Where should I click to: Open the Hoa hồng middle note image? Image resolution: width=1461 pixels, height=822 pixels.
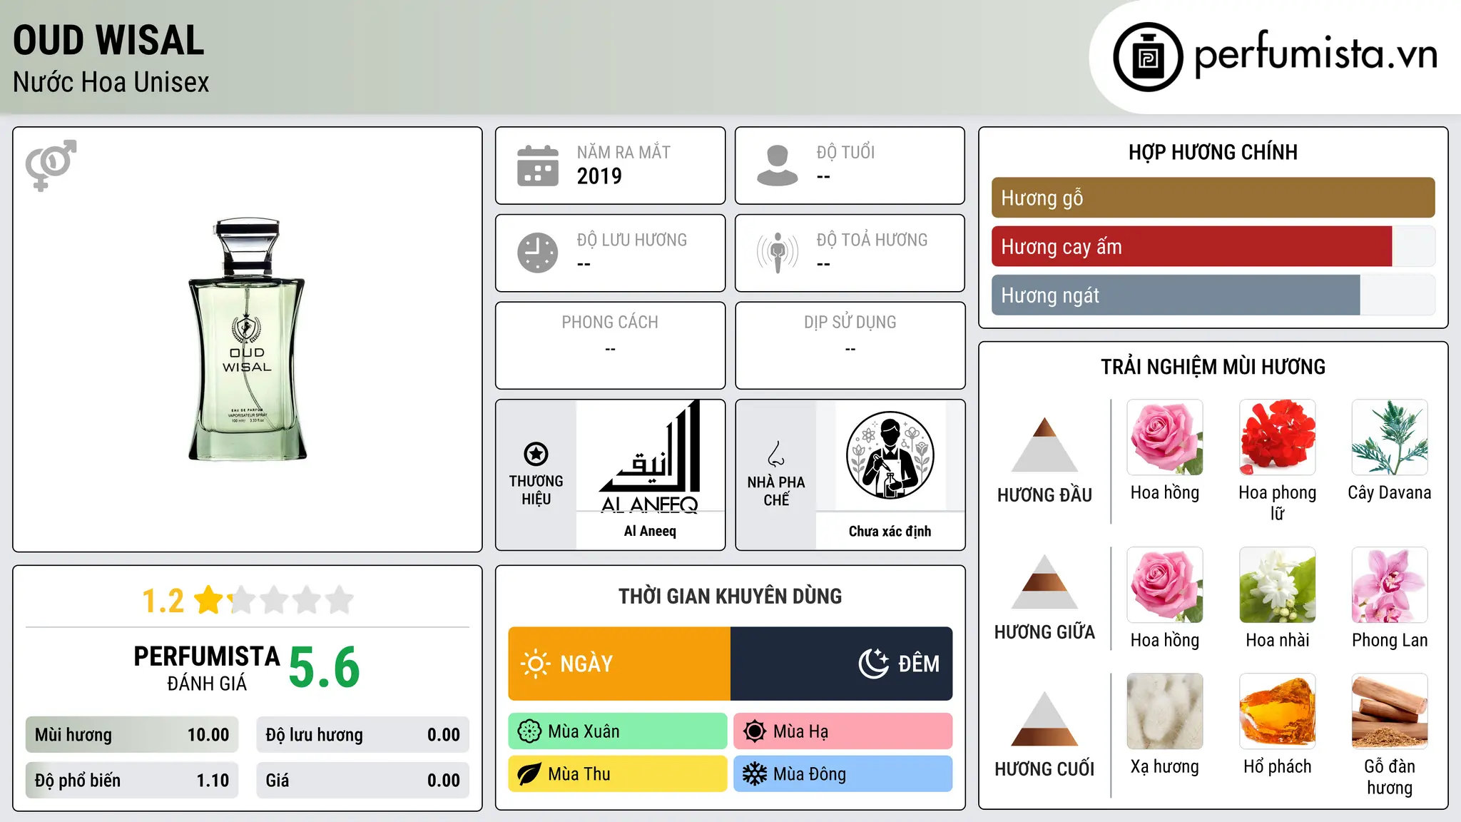pos(1165,585)
